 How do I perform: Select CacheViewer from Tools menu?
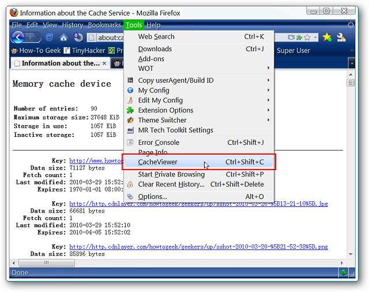157,162
